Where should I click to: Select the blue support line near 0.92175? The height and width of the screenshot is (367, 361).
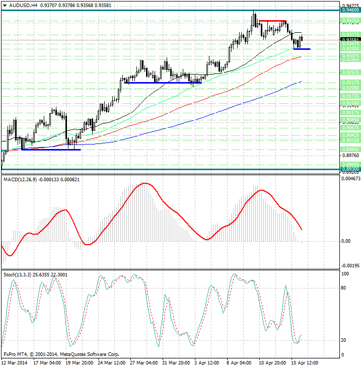click(163, 83)
